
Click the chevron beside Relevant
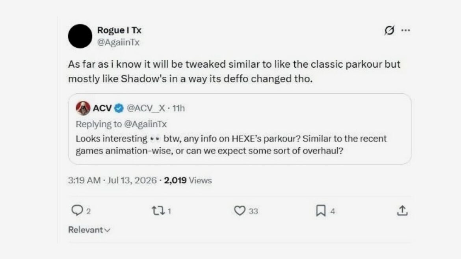(x=107, y=230)
